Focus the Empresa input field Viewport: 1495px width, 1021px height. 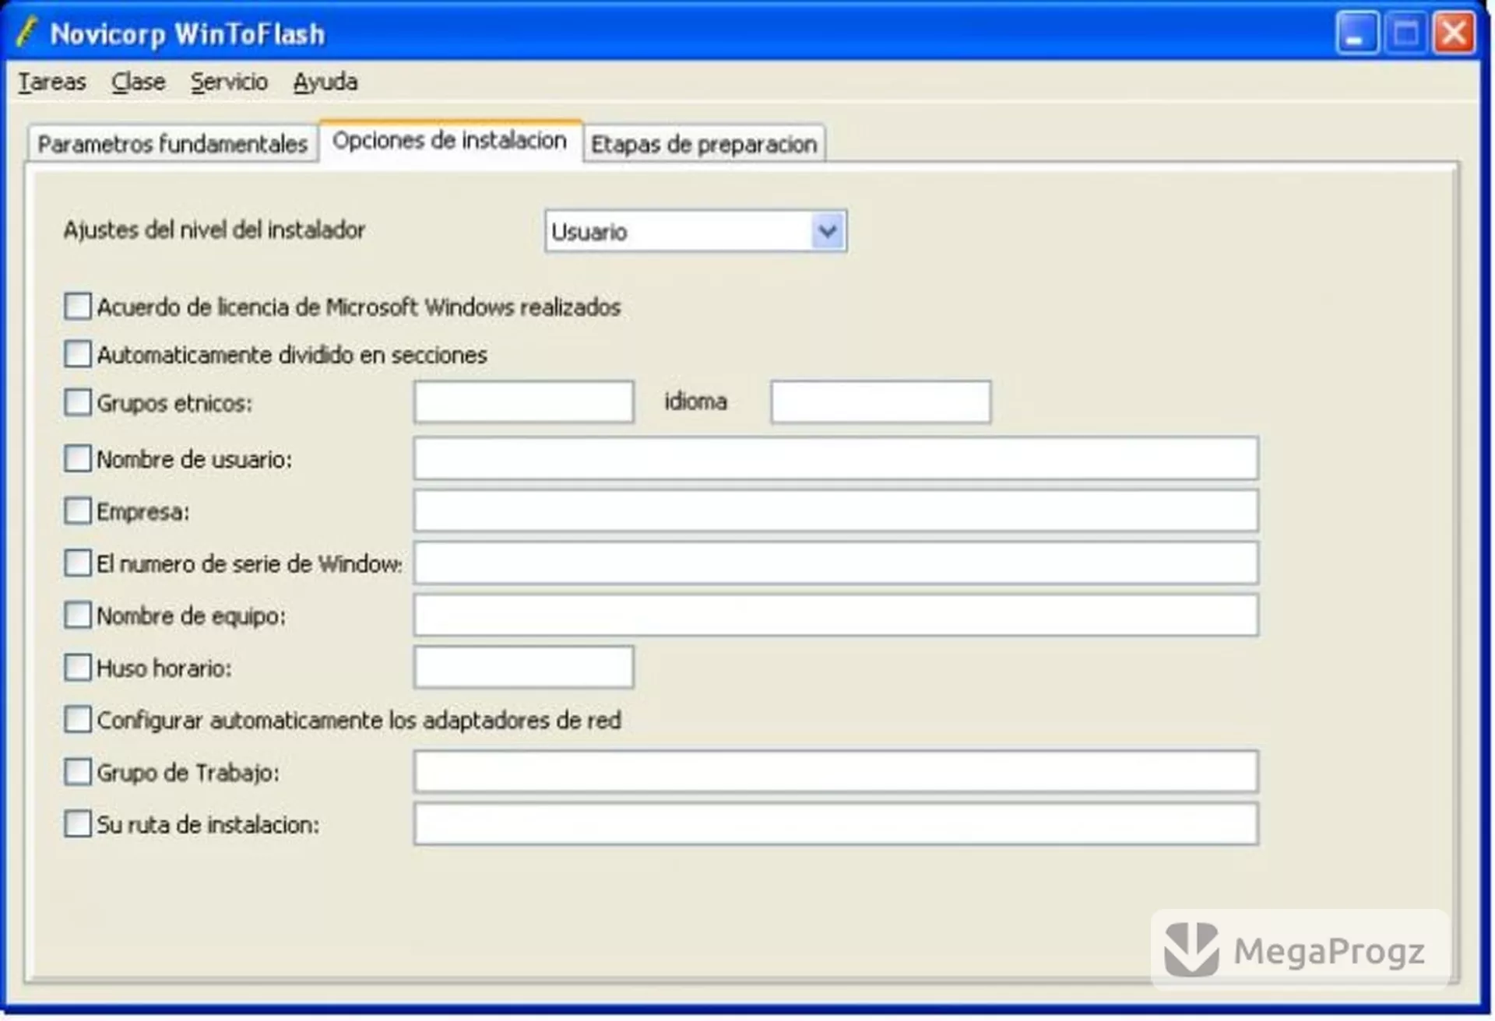coord(835,510)
